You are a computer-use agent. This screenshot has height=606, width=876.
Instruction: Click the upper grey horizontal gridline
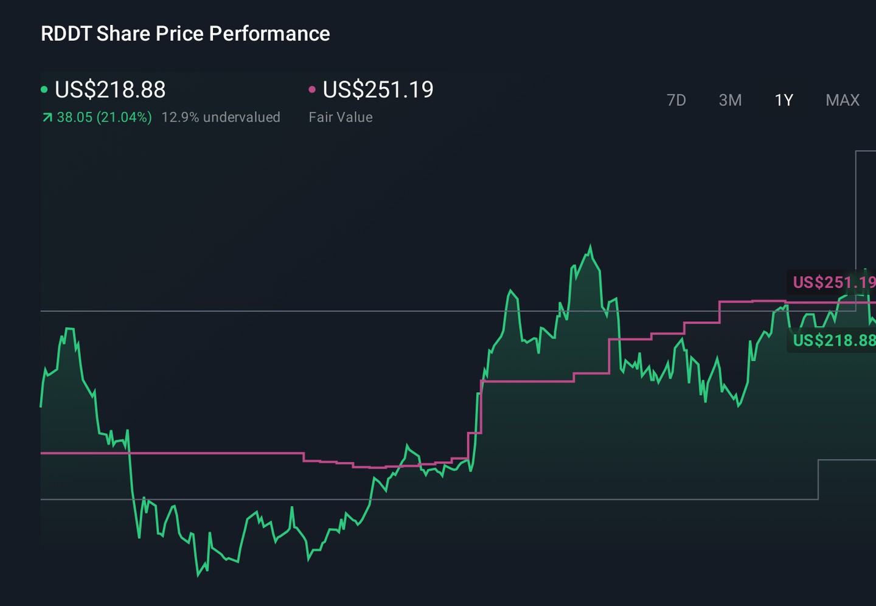point(448,311)
